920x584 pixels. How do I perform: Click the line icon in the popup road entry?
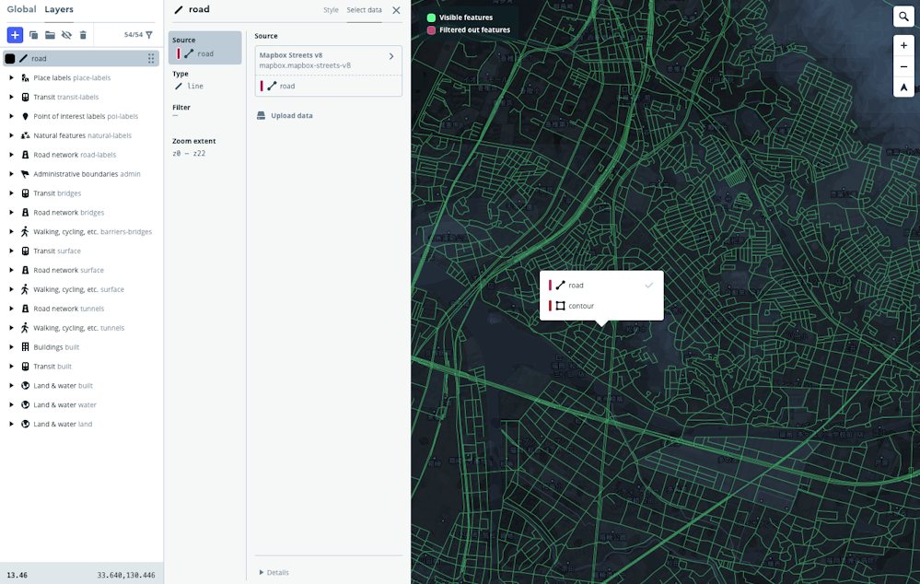(560, 286)
